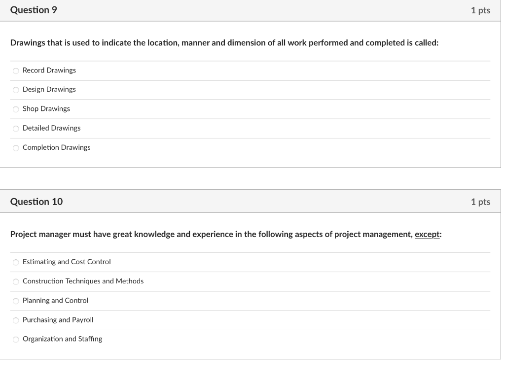Click the underlined word except

[x=427, y=234]
